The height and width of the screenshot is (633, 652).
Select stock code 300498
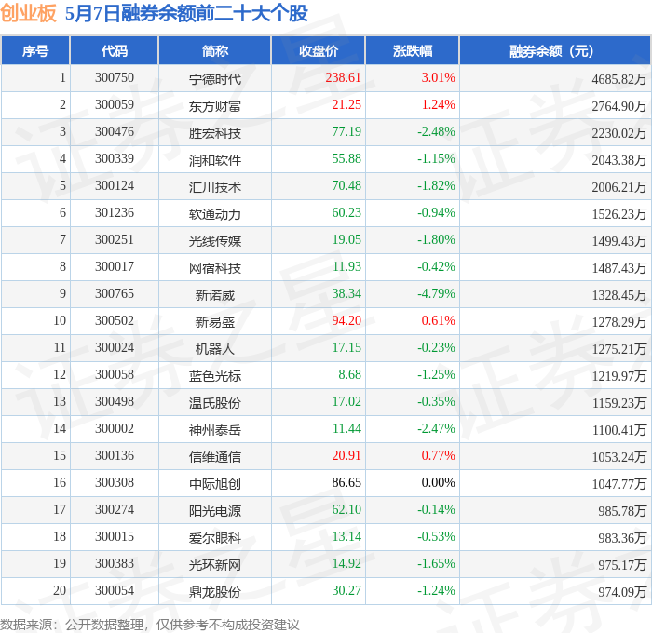115,402
